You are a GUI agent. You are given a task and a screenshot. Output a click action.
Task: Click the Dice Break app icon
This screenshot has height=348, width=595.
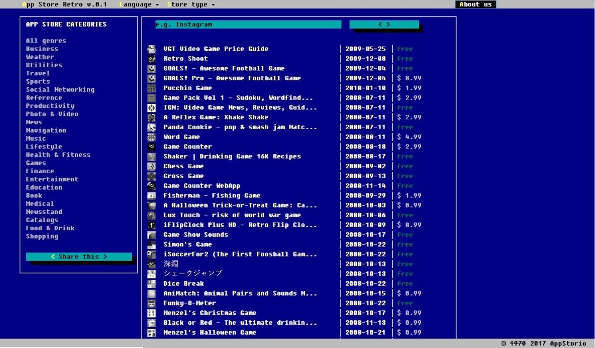(x=152, y=284)
